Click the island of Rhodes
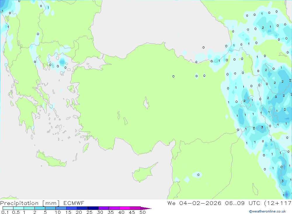292x214 pixels. pos(86,147)
